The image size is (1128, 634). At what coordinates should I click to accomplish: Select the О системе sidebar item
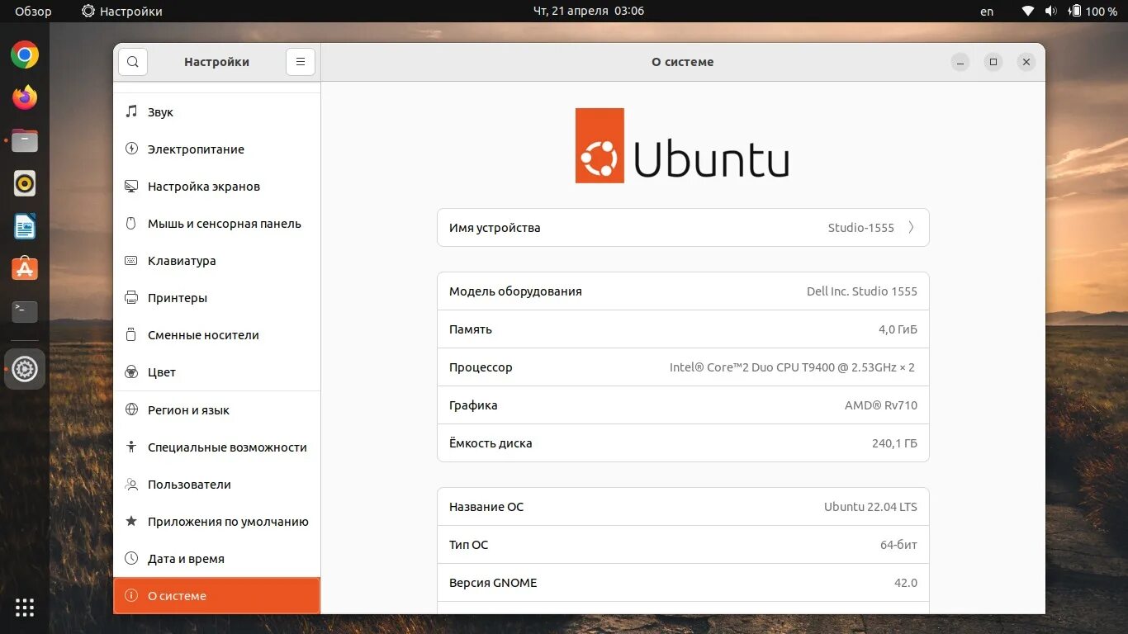click(x=216, y=595)
